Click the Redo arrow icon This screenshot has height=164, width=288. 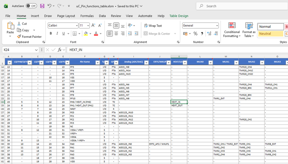(x=59, y=6)
